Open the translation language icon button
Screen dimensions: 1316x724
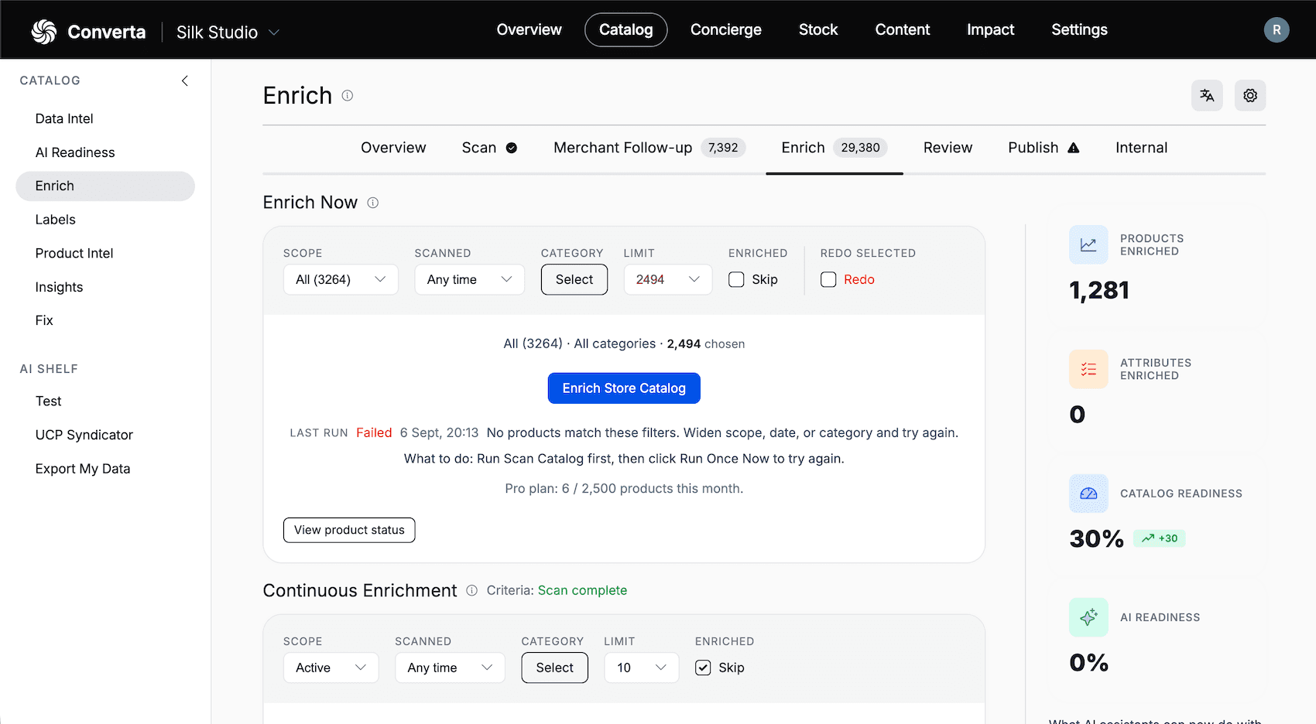(1207, 96)
